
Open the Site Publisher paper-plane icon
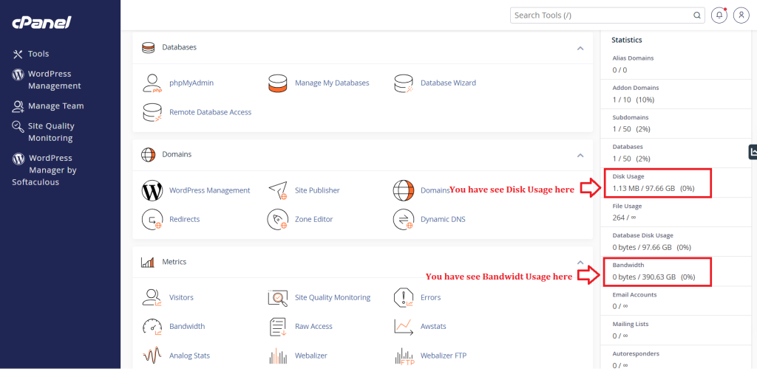coord(278,190)
